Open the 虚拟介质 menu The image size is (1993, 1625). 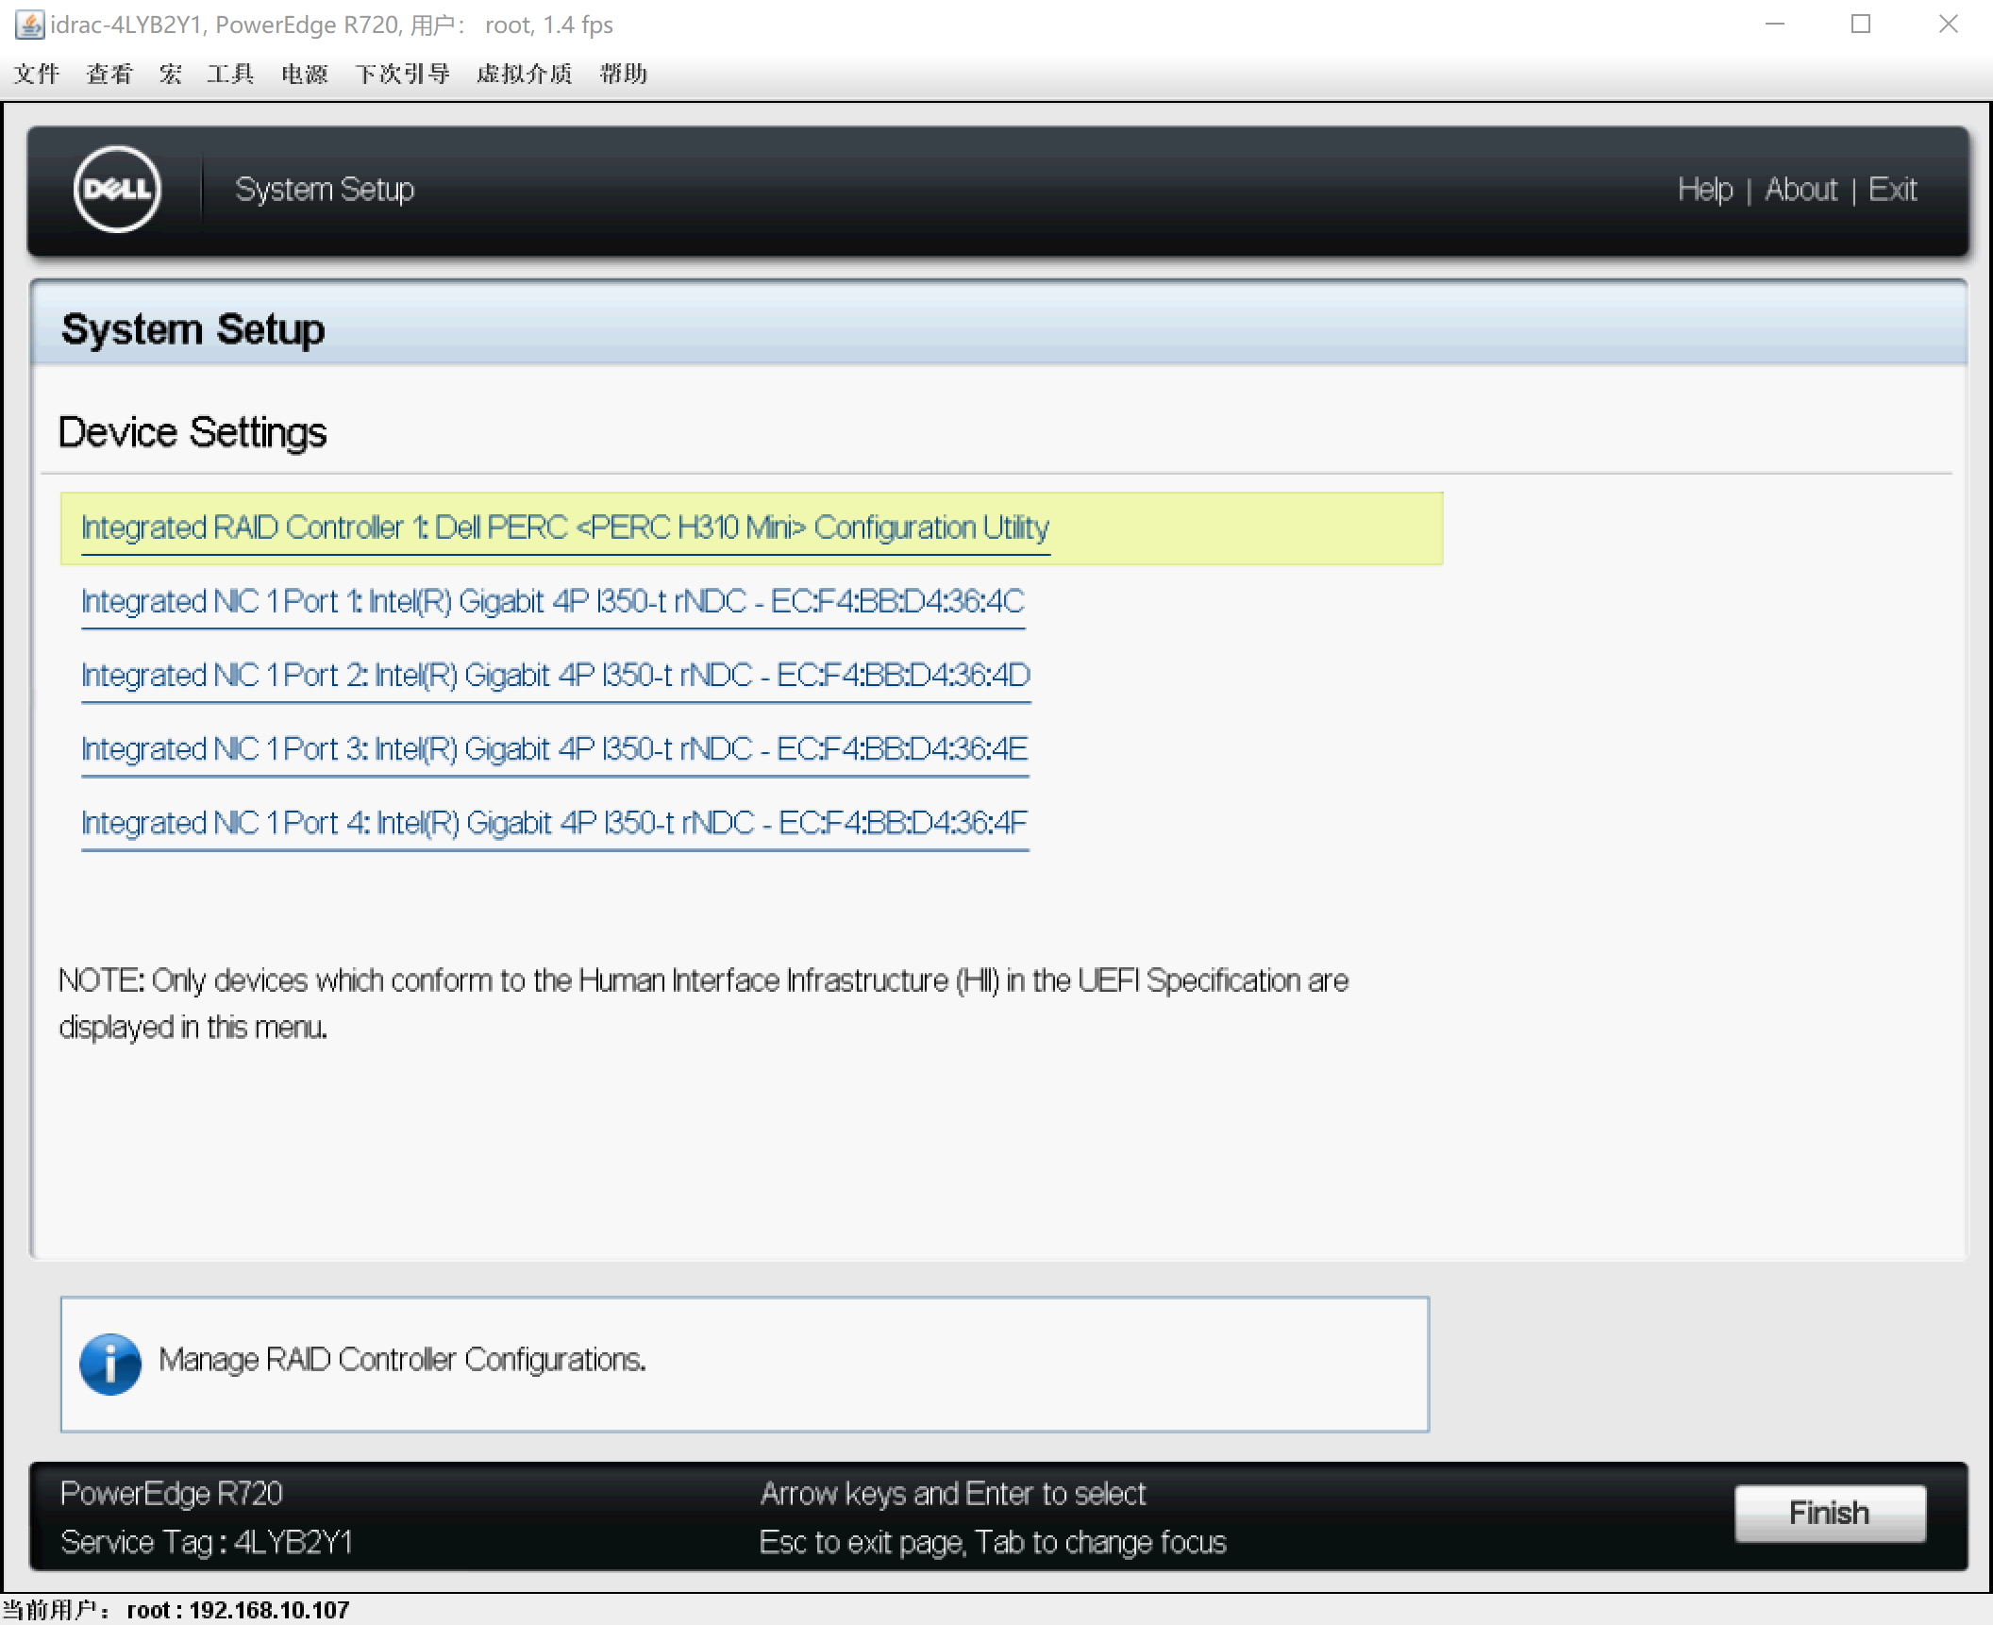click(x=525, y=74)
